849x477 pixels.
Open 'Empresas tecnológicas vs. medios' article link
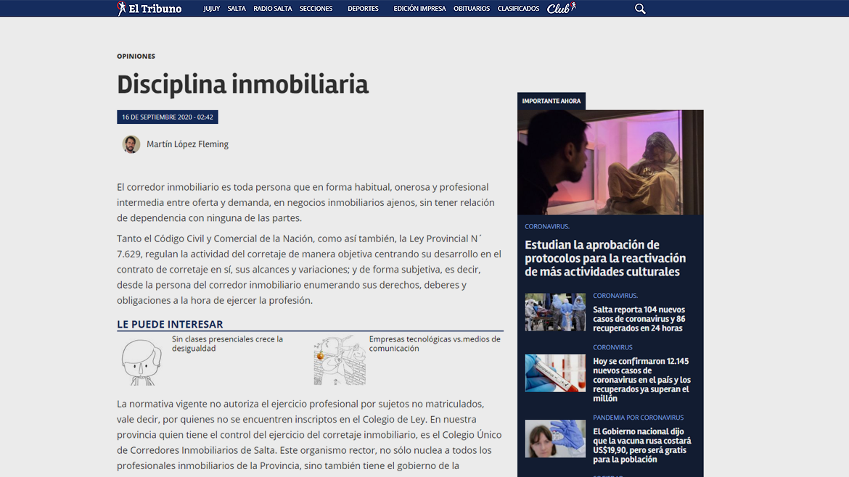pyautogui.click(x=435, y=344)
